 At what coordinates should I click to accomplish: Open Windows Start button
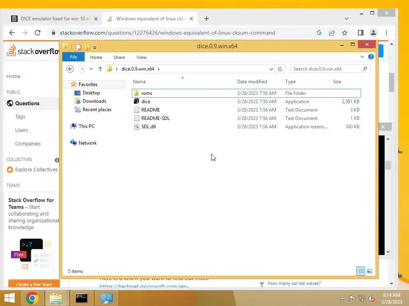point(10,298)
